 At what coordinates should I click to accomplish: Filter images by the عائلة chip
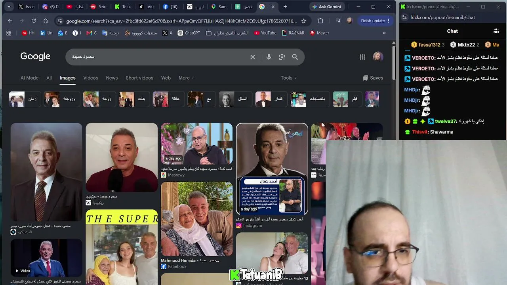click(168, 99)
